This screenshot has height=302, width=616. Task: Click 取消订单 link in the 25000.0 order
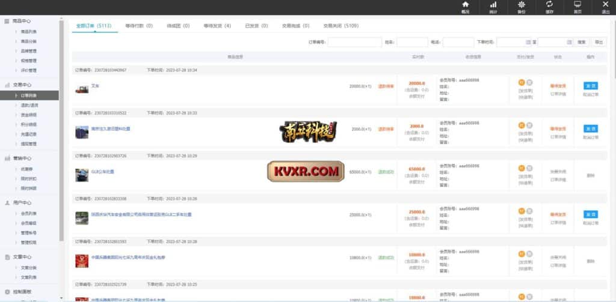pyautogui.click(x=591, y=223)
